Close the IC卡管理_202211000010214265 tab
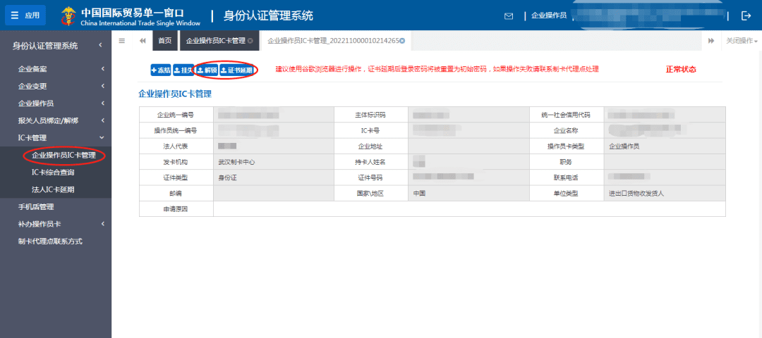 click(x=402, y=41)
